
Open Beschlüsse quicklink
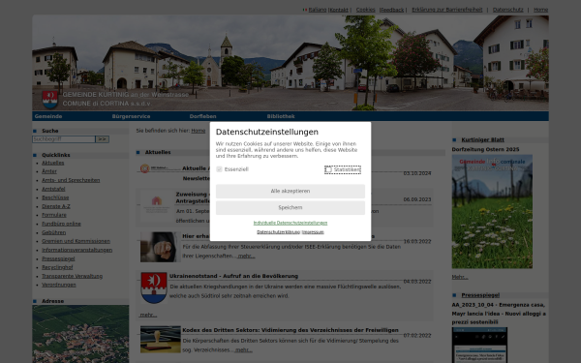[x=55, y=197]
